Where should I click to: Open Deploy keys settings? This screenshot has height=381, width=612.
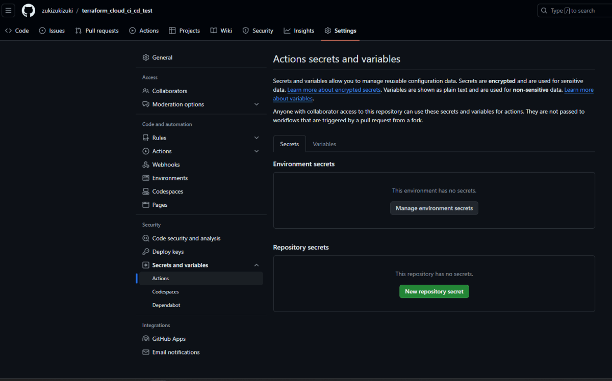point(201,252)
